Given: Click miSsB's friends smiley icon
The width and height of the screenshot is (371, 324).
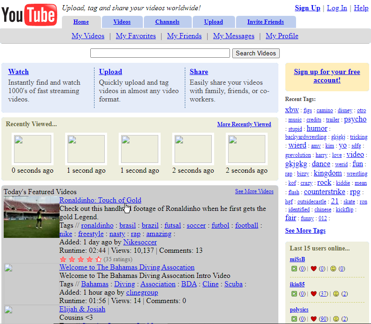Looking at the screenshot, I should click(x=333, y=269).
